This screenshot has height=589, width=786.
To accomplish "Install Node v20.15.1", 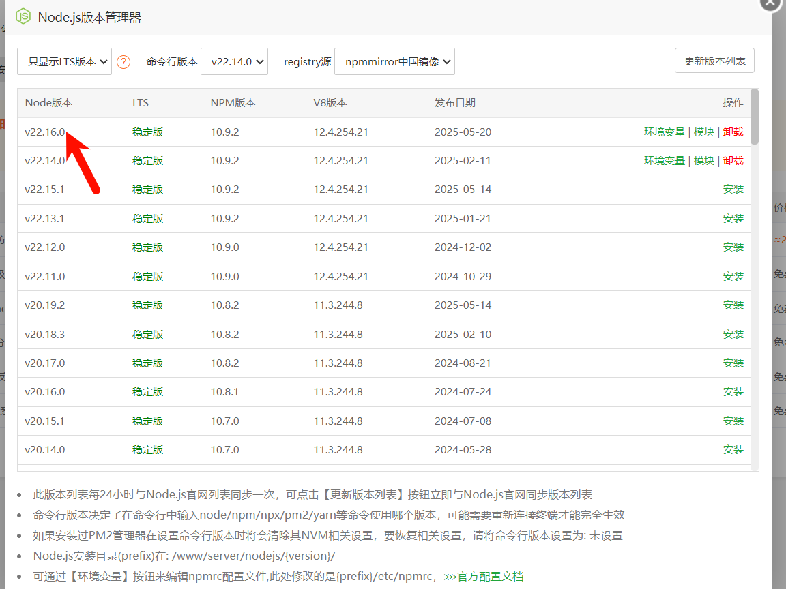I will 733,421.
